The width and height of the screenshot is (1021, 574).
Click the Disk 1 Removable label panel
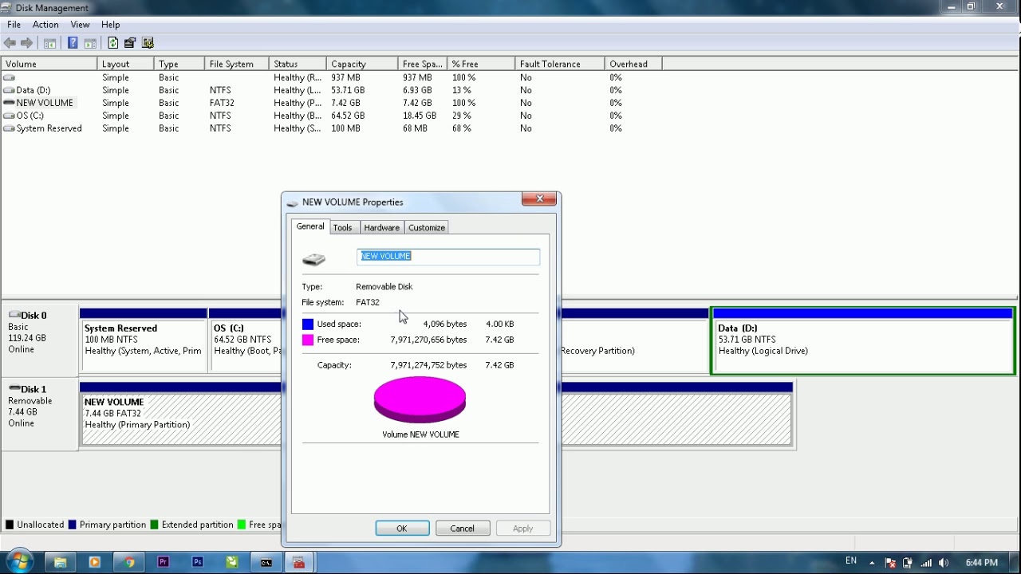(40, 414)
